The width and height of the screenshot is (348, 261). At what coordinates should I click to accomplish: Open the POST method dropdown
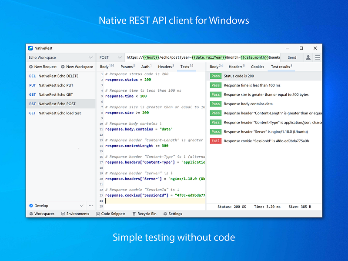[120, 57]
